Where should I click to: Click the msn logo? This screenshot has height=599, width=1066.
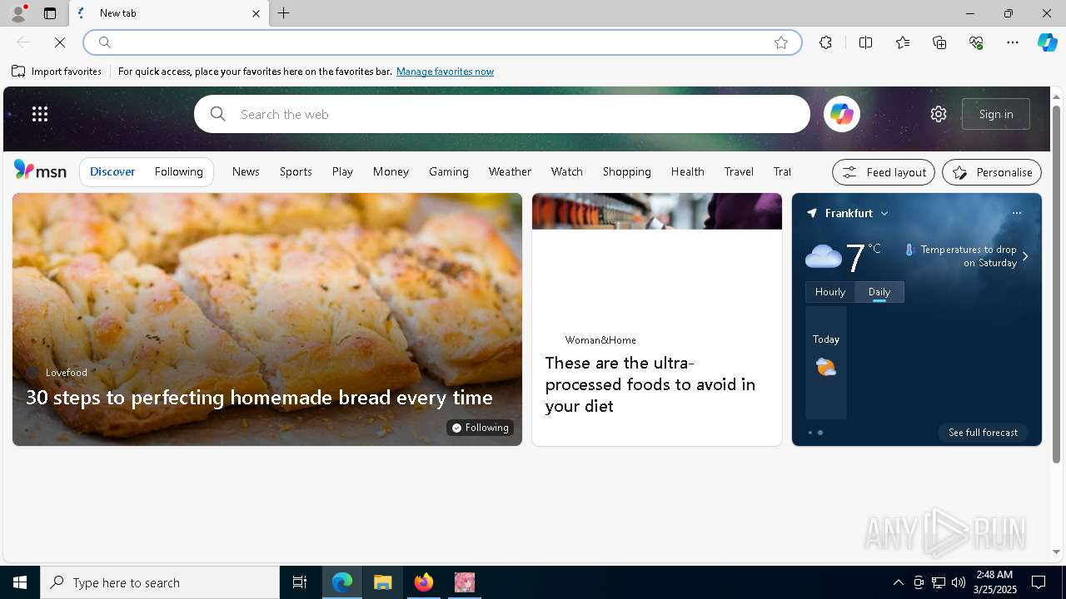(40, 171)
